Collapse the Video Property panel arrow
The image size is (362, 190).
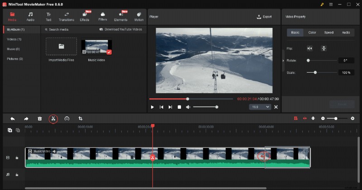click(x=283, y=60)
